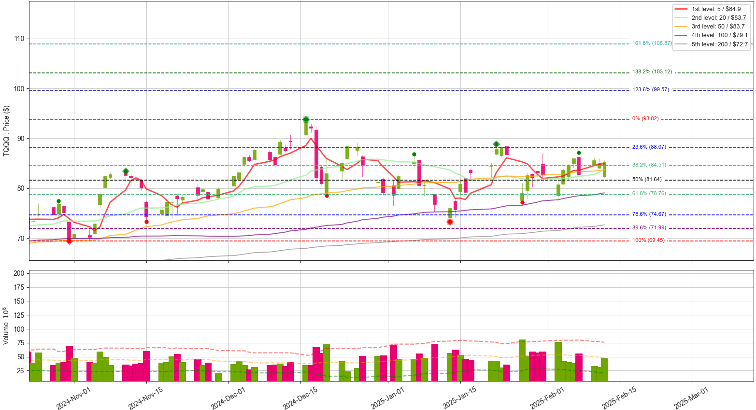Click the '5th level: 200 / $72.7' legend entry

tap(712, 44)
